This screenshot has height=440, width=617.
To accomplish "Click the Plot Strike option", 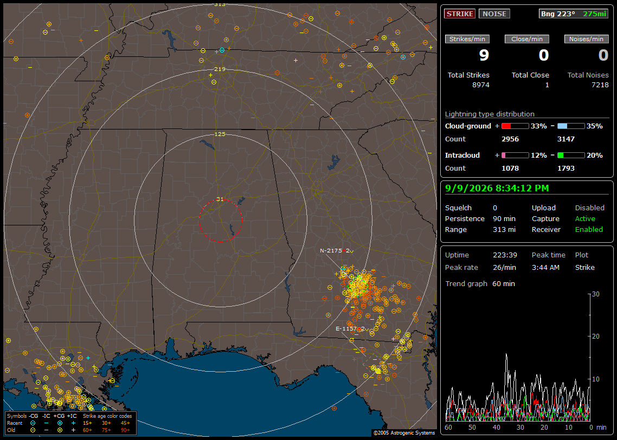I will click(584, 267).
